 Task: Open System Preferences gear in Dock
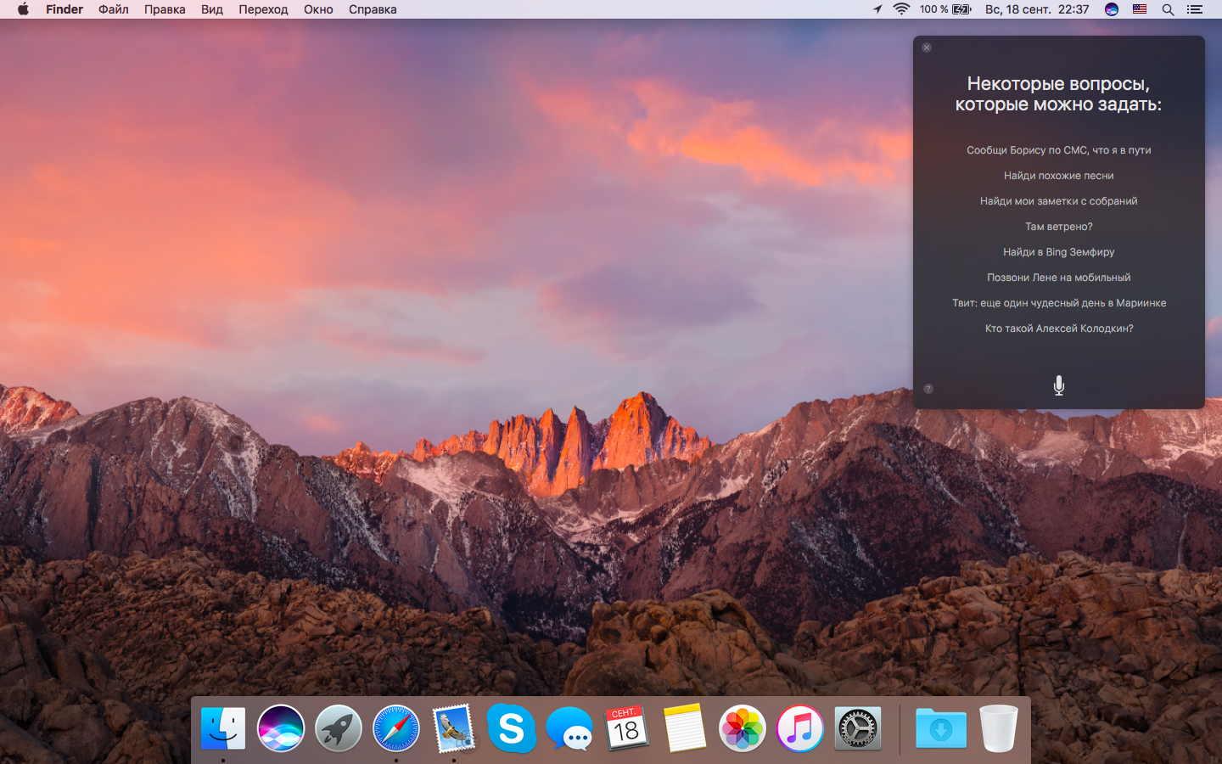pyautogui.click(x=858, y=728)
